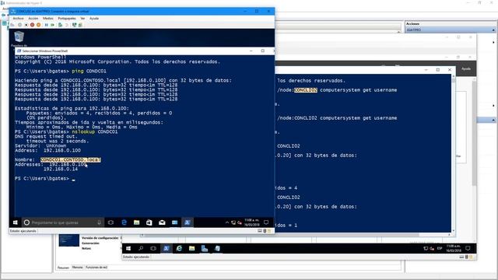
Task: Click Start button in CONCLI02 VM taskbar
Action: click(x=16, y=222)
